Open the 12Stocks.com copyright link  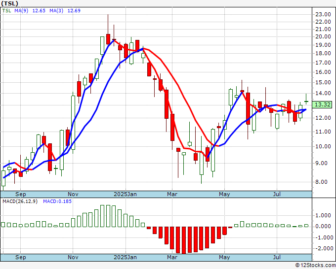pyautogui.click(x=315, y=265)
